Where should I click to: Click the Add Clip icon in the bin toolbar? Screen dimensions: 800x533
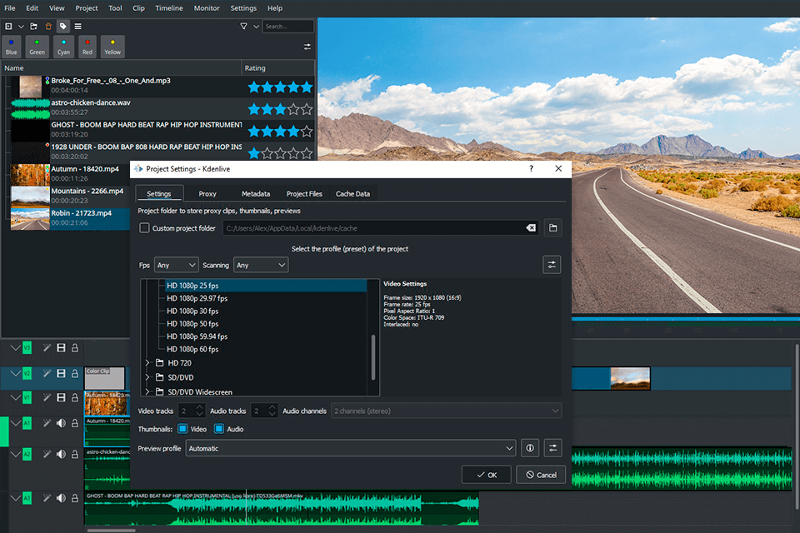pyautogui.click(x=8, y=26)
